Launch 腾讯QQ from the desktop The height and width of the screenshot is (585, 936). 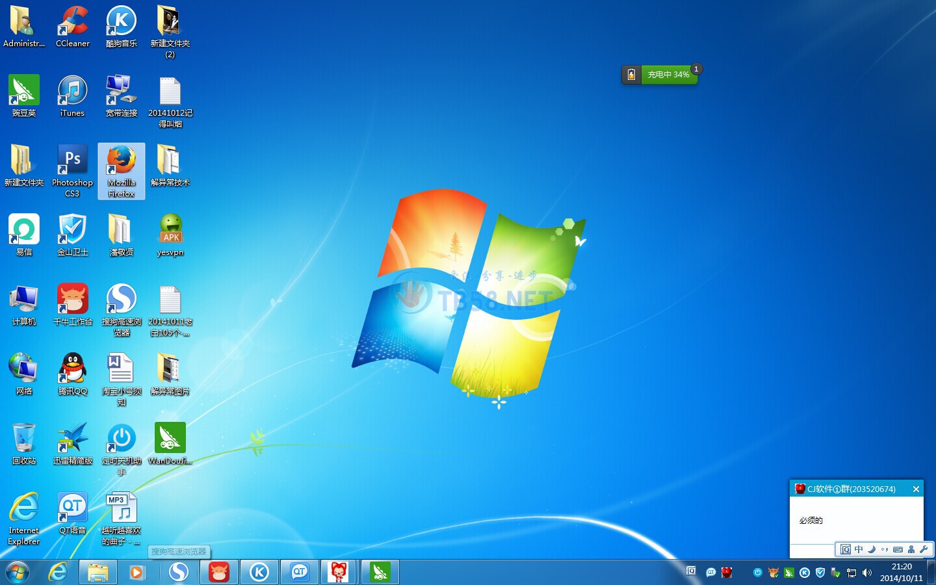pos(73,374)
